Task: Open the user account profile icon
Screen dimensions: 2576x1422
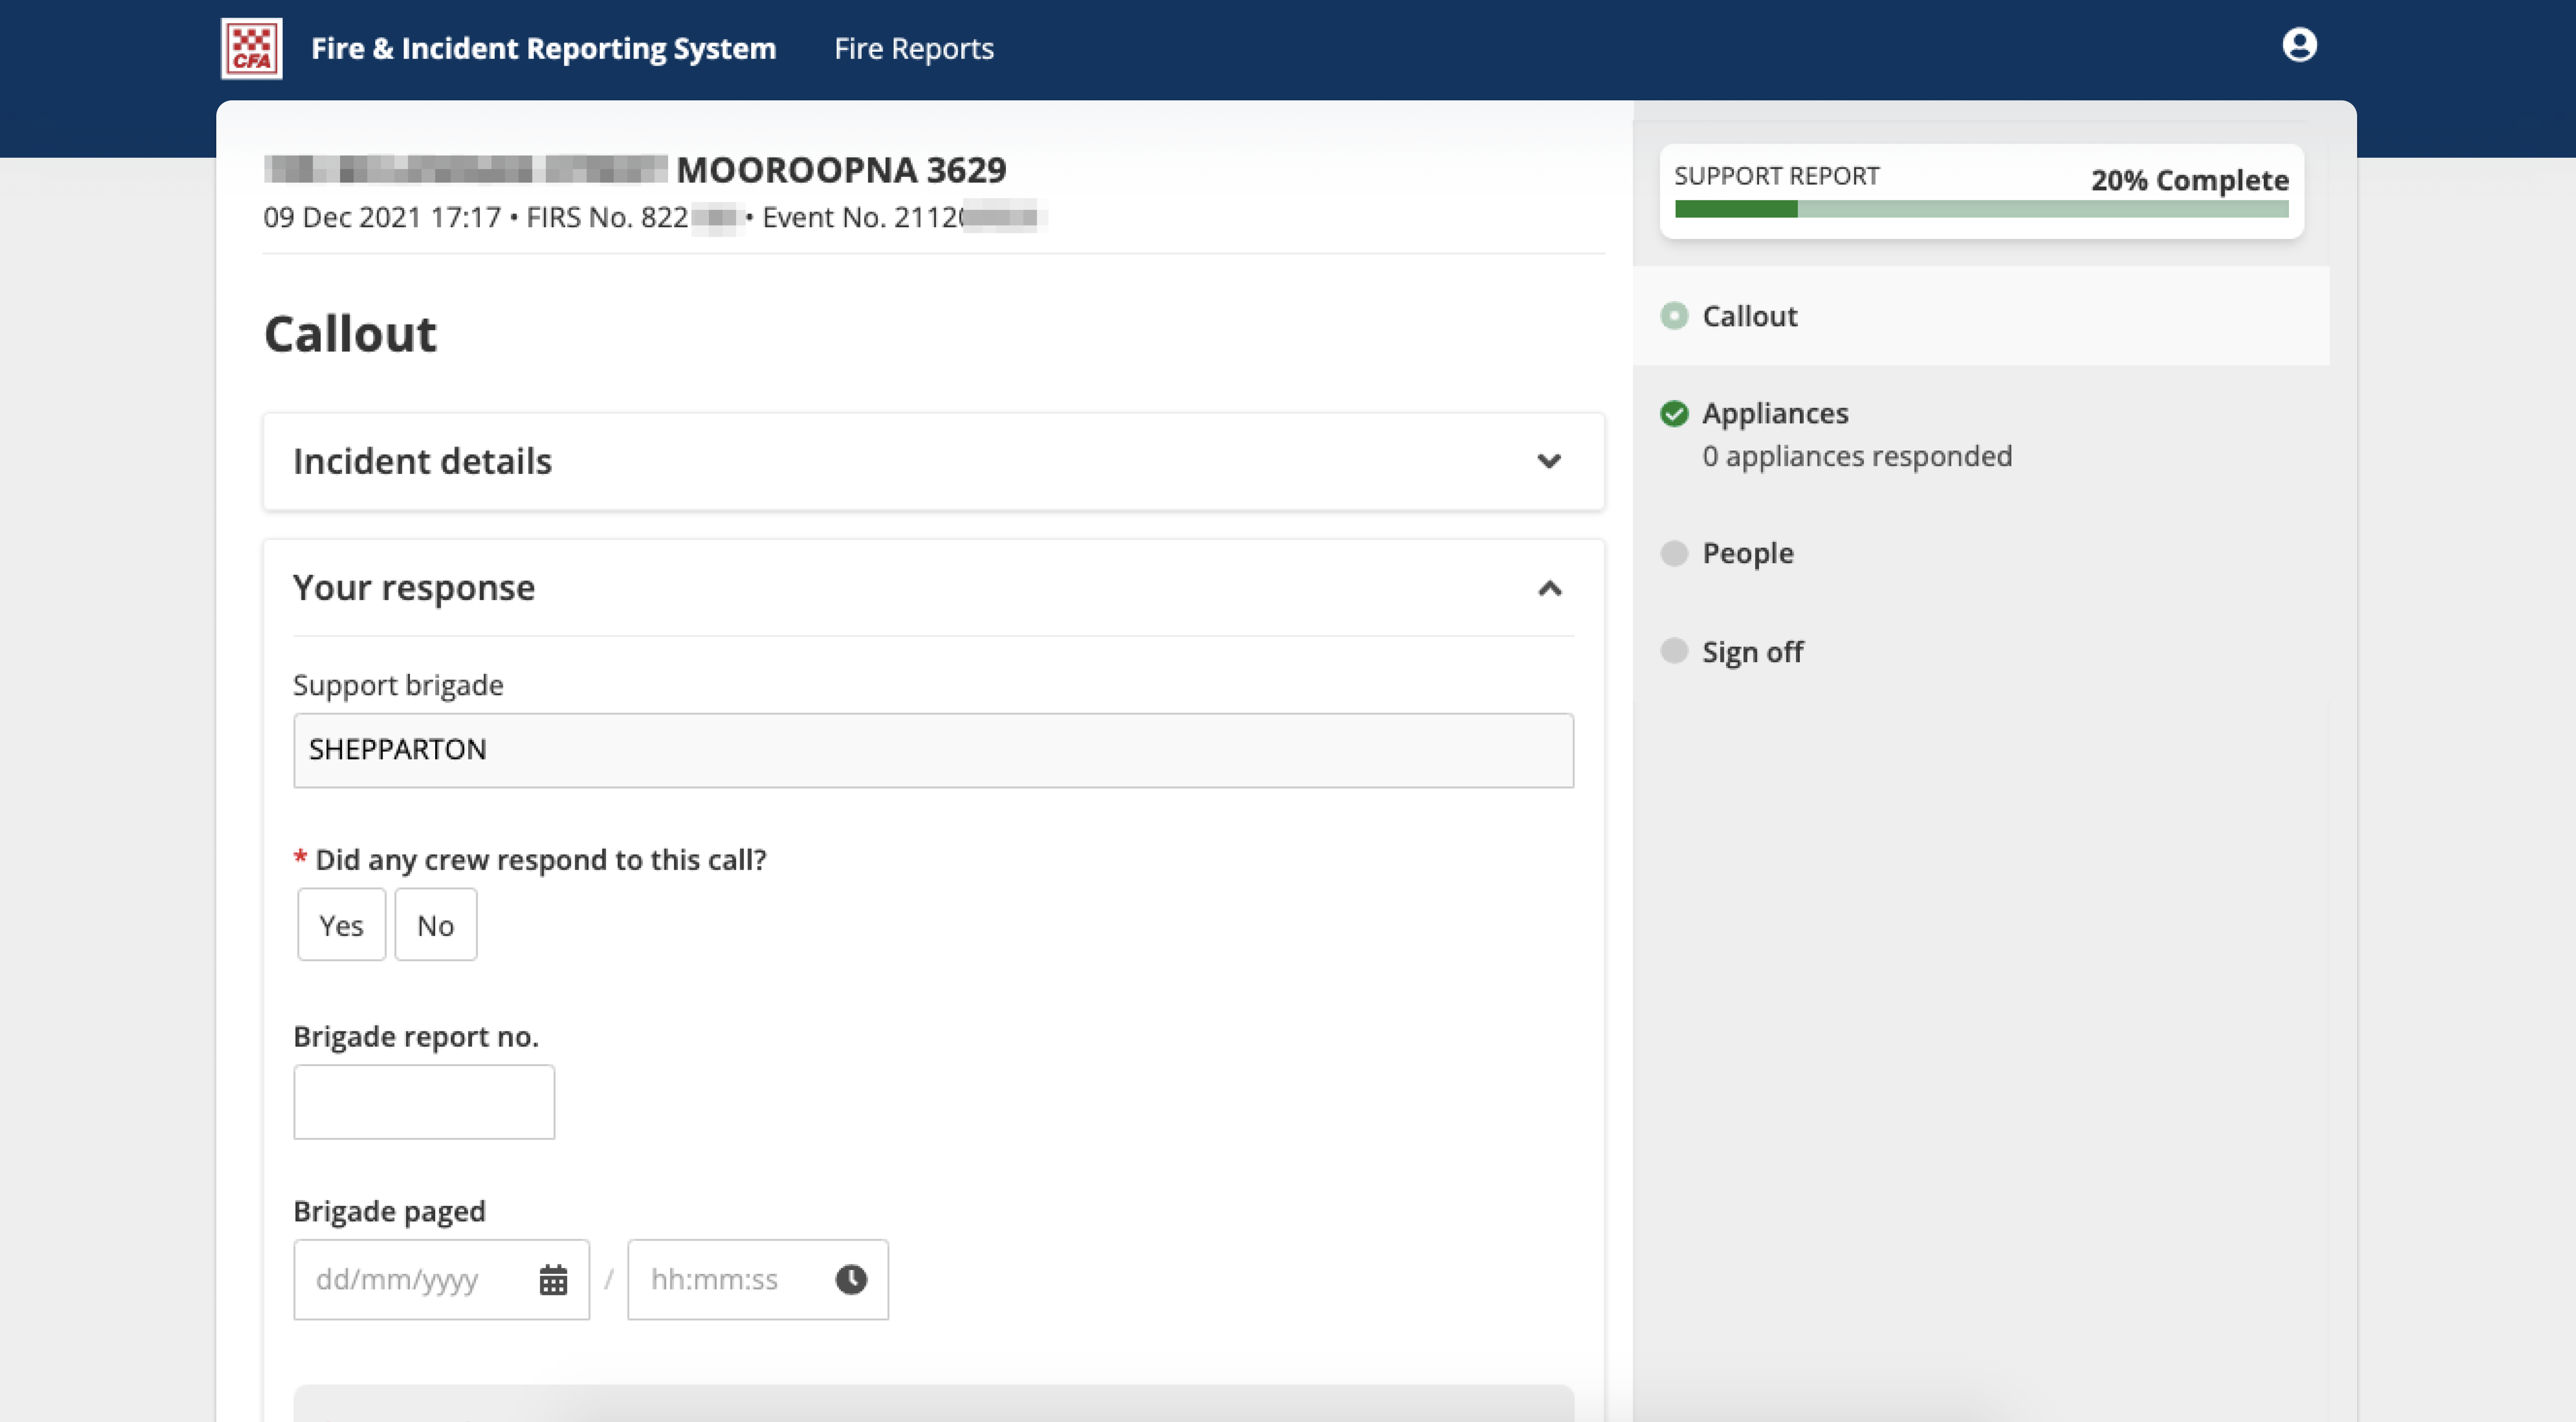Action: coord(2299,45)
